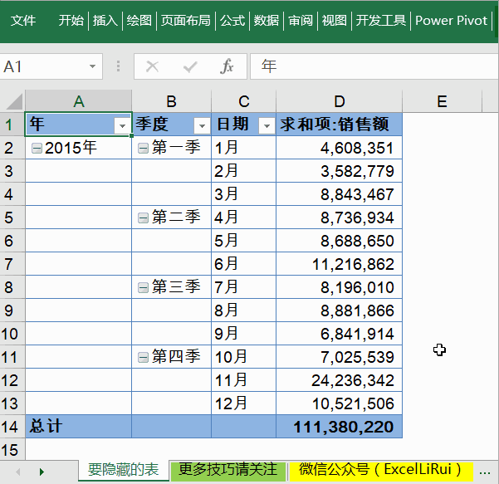Collapse the 第三季 group

(x=143, y=288)
